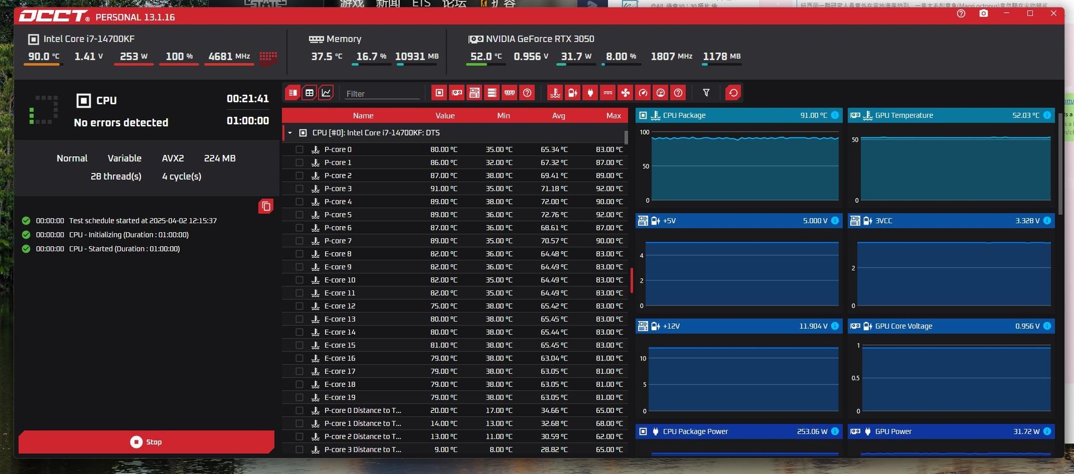Check the E-core 8 checkbox
Image resolution: width=1074 pixels, height=474 pixels.
(x=299, y=254)
